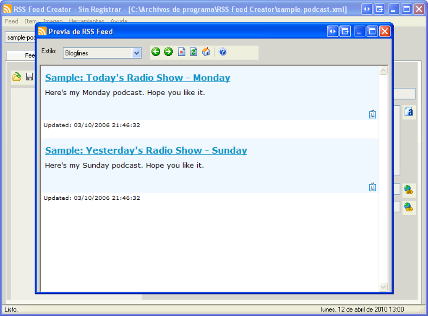Screen dimensions: 428x316
Task: Click the 'Listo.' status bar text
Action: pos(11,309)
